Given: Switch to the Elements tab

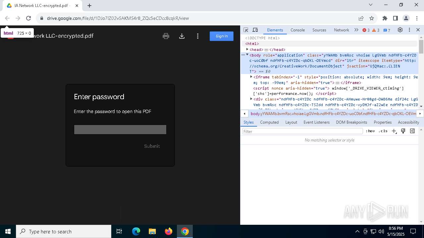Looking at the screenshot, I should (275, 30).
